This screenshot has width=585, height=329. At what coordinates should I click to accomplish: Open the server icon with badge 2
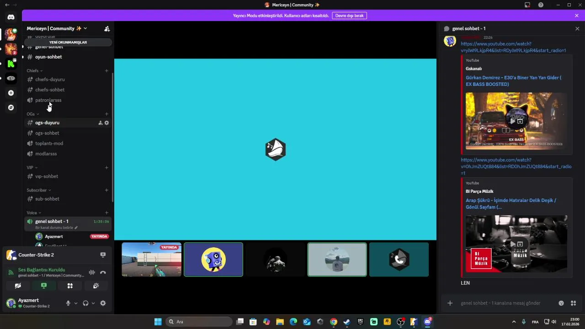(x=11, y=49)
